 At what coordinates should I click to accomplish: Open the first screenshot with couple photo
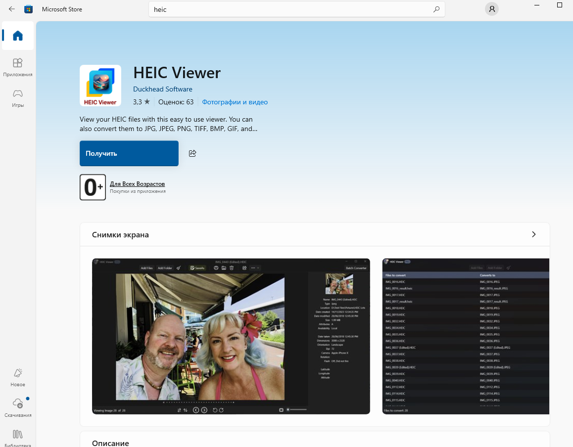231,336
